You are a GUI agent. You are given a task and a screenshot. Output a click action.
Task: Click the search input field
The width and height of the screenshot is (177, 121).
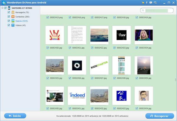(x=156, y=10)
